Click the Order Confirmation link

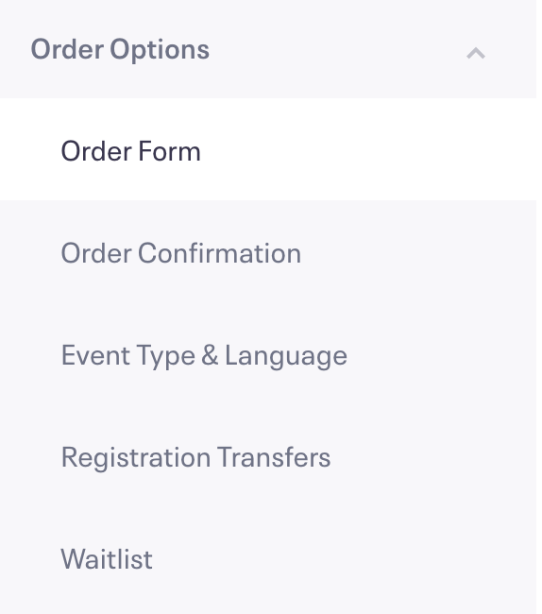[x=180, y=253]
